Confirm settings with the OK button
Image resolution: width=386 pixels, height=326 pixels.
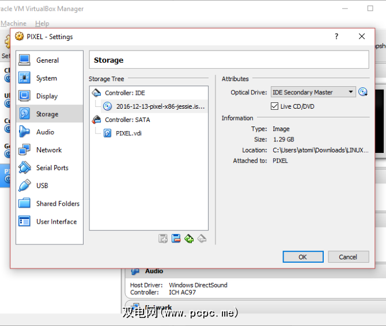point(303,257)
